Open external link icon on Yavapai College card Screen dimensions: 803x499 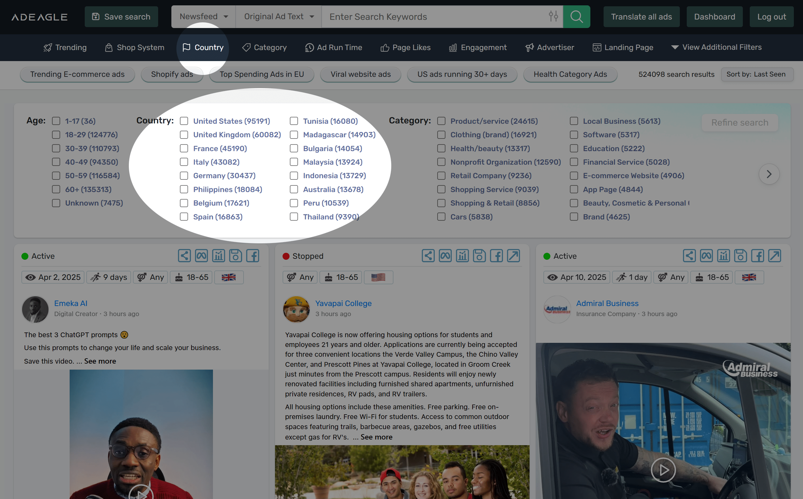click(514, 256)
